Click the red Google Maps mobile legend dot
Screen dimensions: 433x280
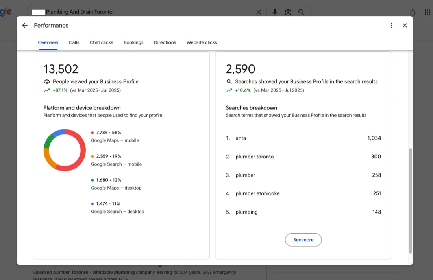coord(93,133)
